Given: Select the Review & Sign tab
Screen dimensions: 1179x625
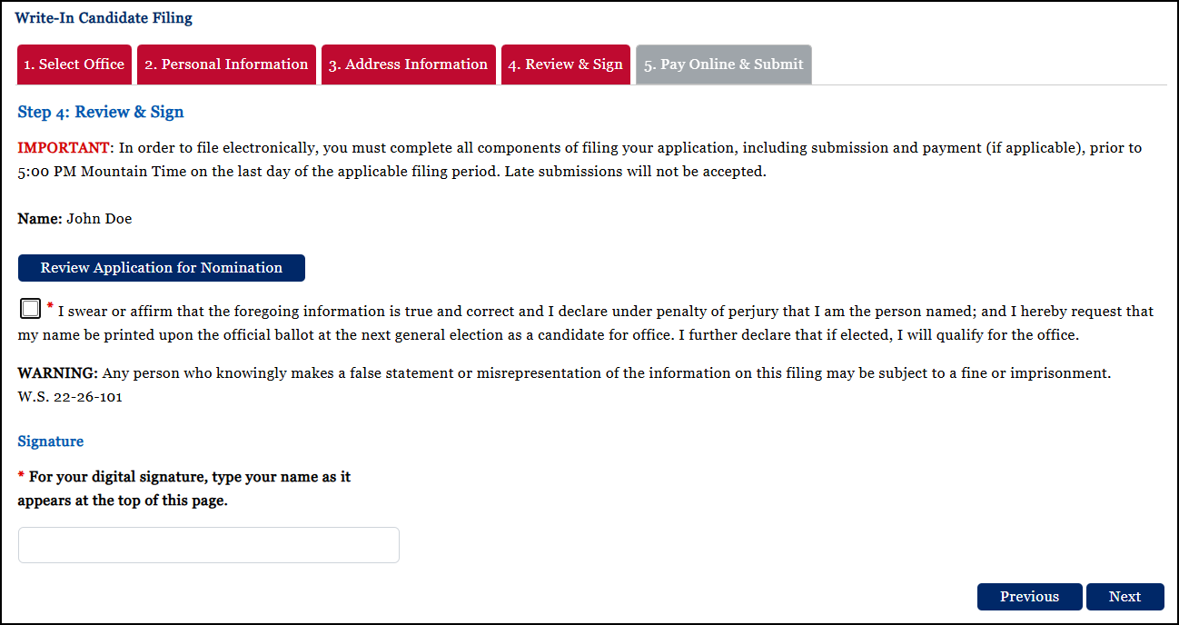Looking at the screenshot, I should (x=565, y=64).
